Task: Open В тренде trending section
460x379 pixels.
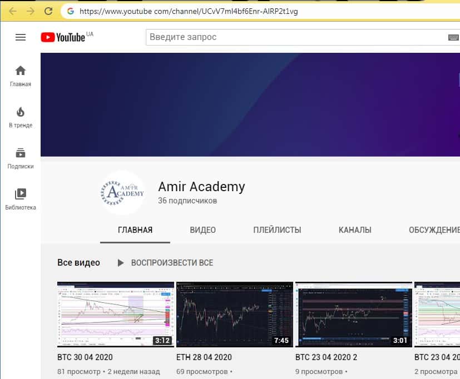Action: pos(21,118)
